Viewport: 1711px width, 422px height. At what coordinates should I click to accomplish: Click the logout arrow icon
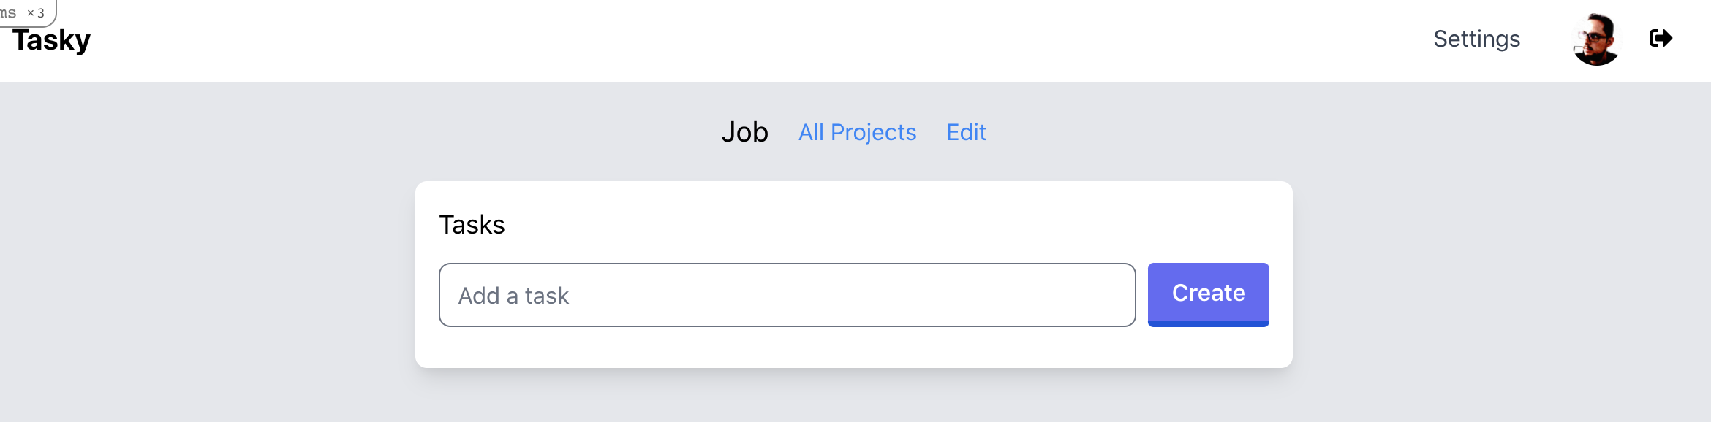pos(1661,38)
